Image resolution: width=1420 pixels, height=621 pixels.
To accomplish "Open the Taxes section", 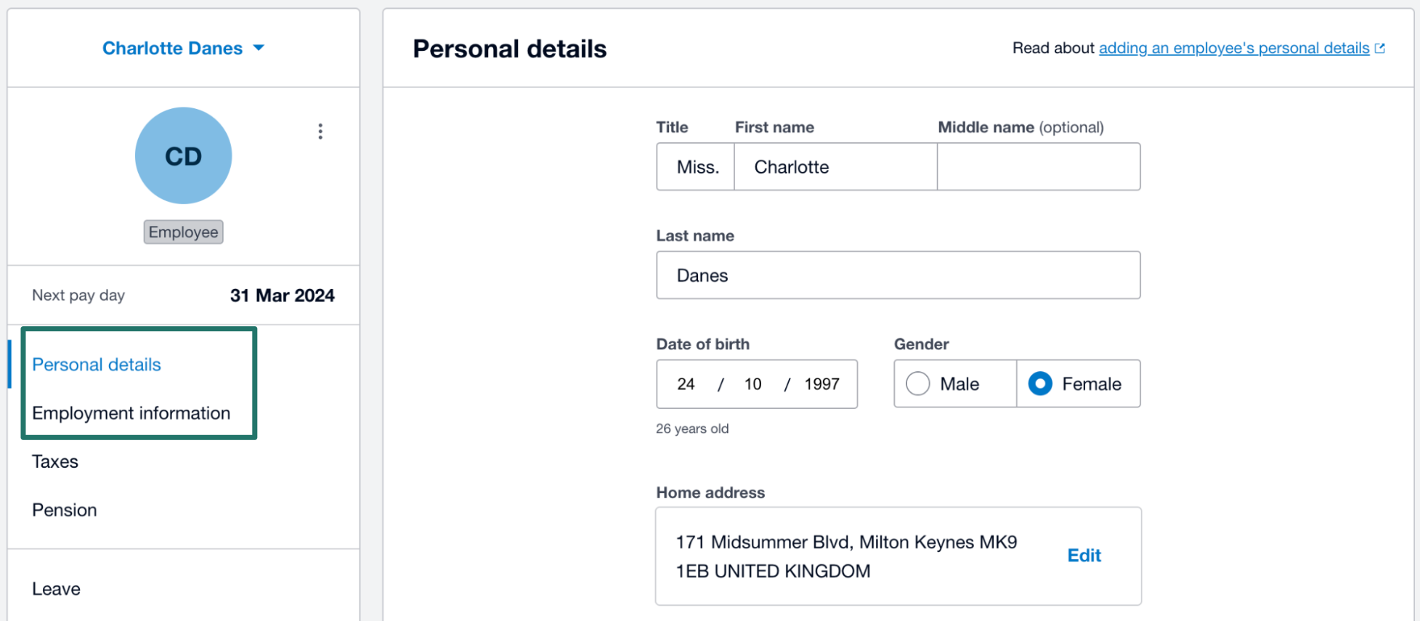I will click(x=55, y=462).
